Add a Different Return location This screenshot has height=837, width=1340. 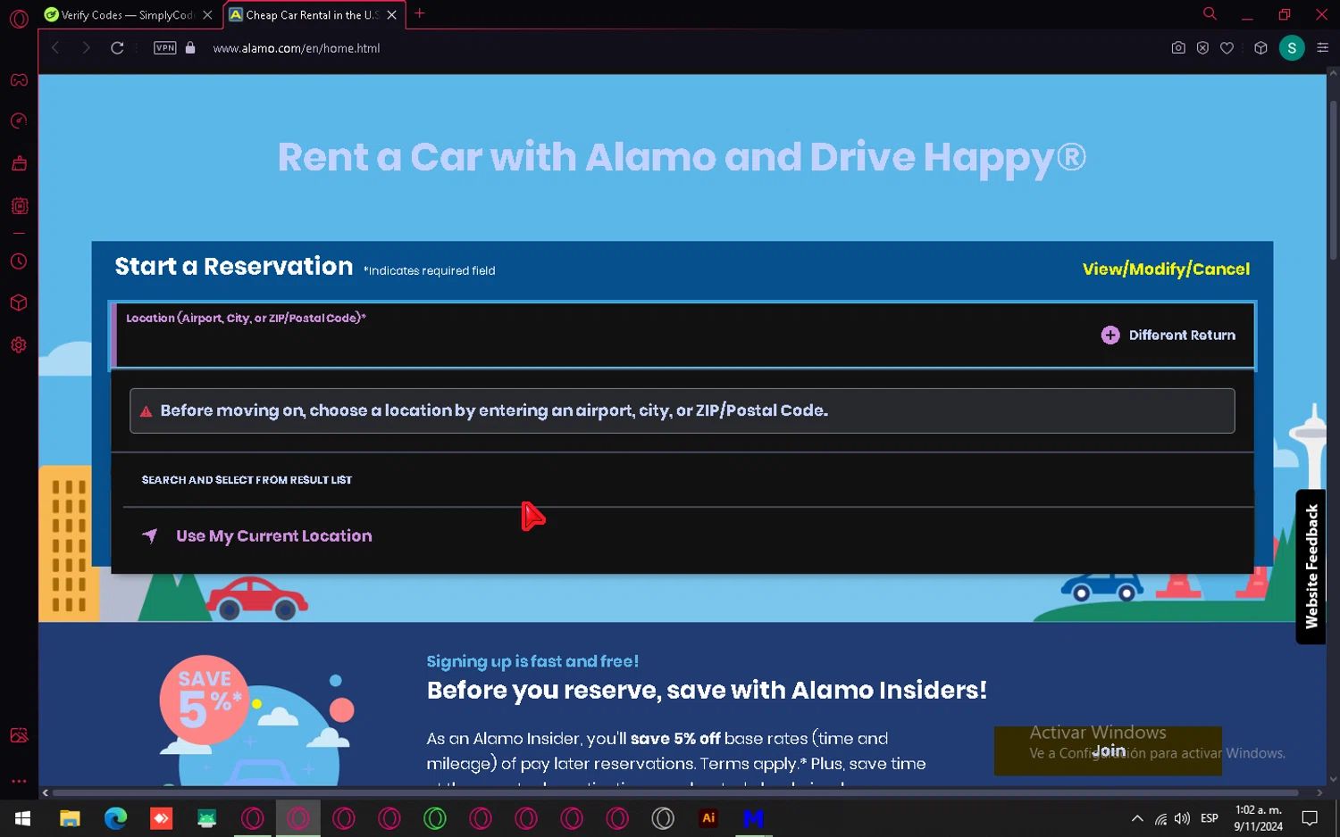pos(1168,336)
